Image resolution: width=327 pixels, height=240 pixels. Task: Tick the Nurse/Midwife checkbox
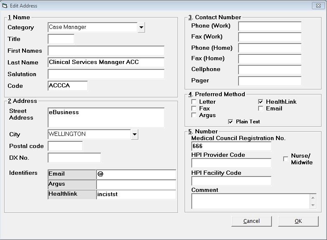(286, 159)
